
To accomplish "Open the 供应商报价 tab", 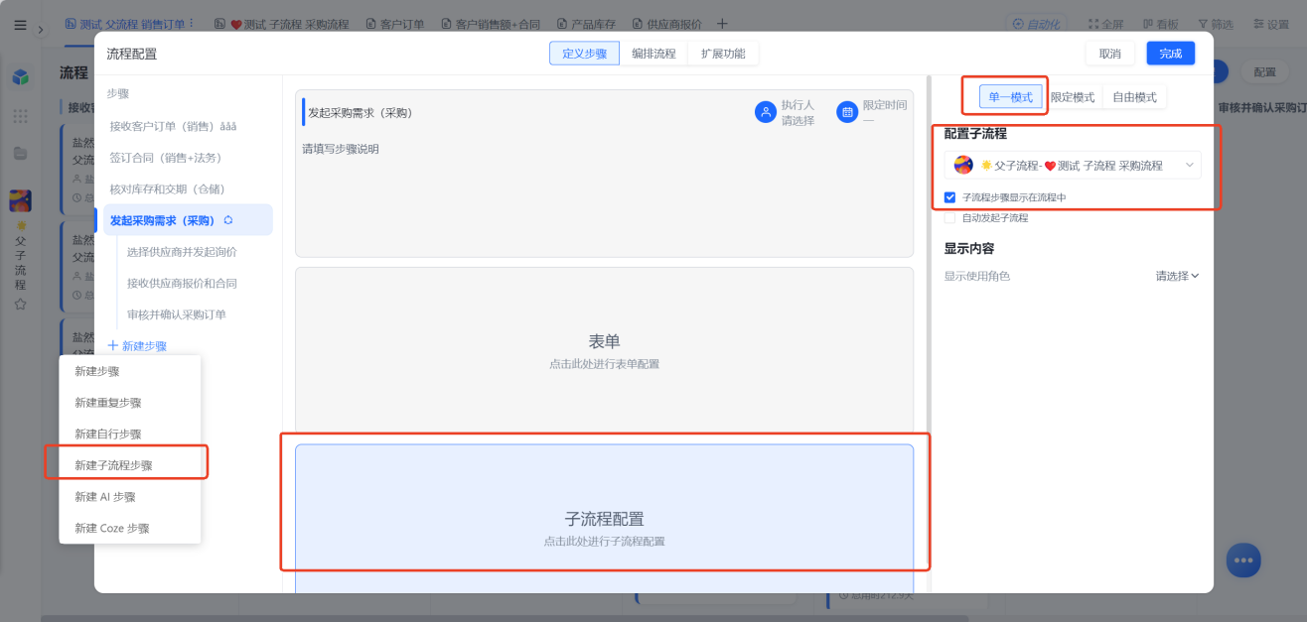I will click(x=666, y=23).
